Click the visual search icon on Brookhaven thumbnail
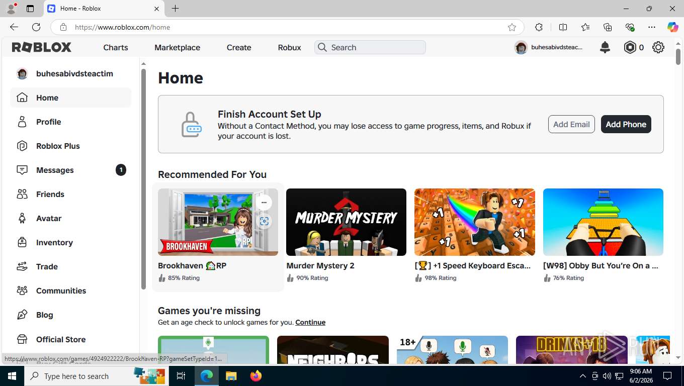The height and width of the screenshot is (386, 684). click(x=264, y=221)
